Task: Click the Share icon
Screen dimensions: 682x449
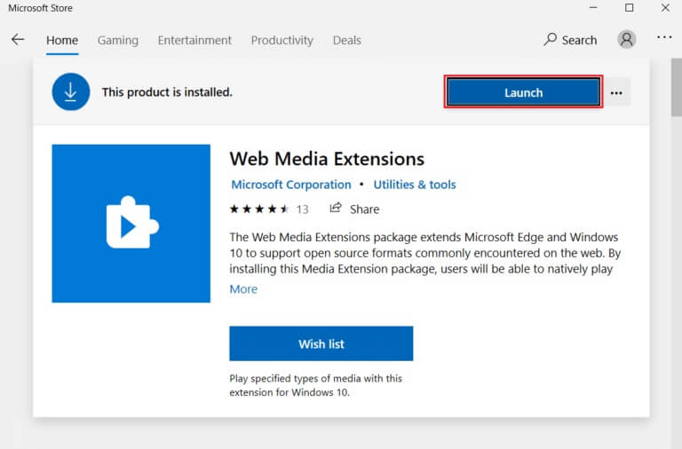Action: 336,209
